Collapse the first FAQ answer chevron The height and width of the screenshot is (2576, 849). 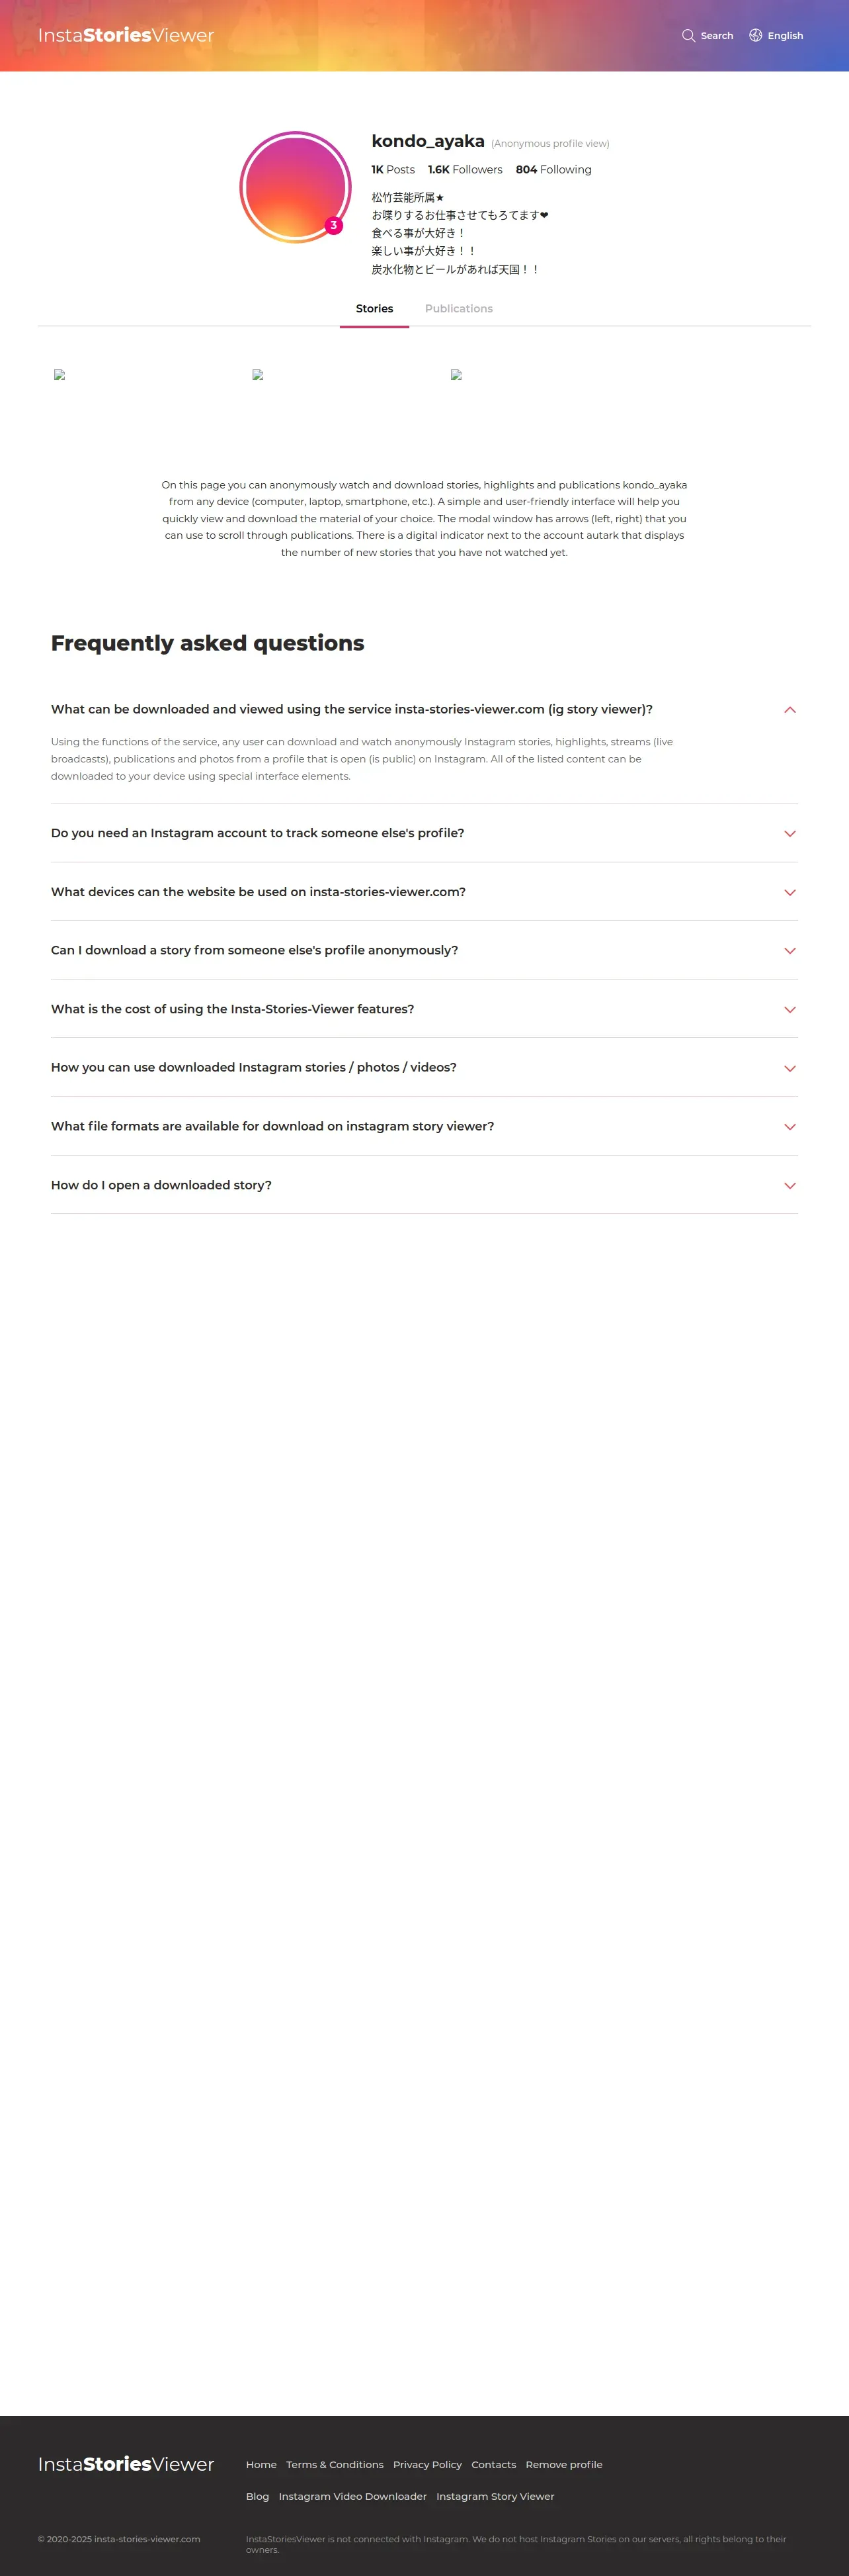789,710
